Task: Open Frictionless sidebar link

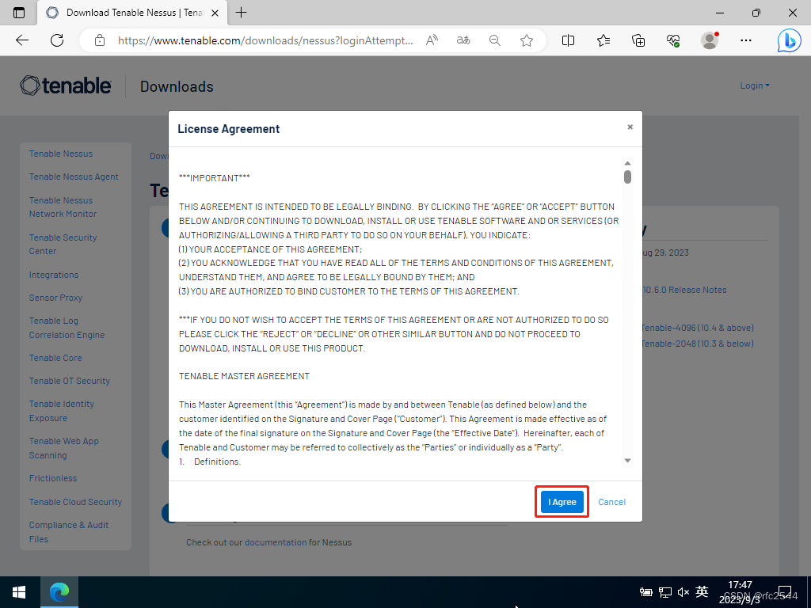Action: (53, 478)
